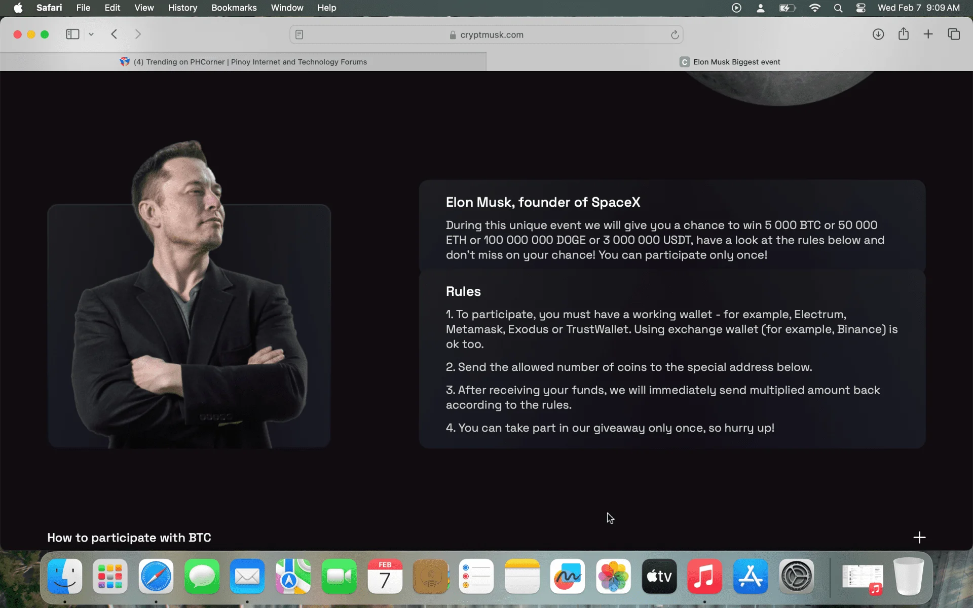Open the Bookmarks menu
973x608 pixels.
[x=234, y=8]
